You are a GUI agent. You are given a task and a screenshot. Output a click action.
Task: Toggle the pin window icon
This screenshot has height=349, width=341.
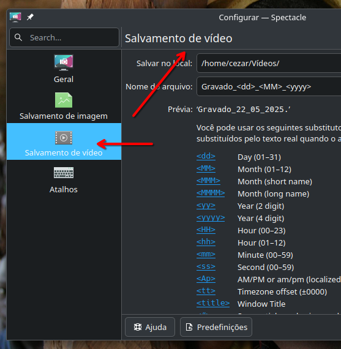pos(30,17)
